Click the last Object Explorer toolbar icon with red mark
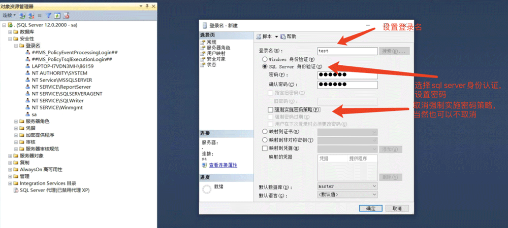 click(x=66, y=15)
